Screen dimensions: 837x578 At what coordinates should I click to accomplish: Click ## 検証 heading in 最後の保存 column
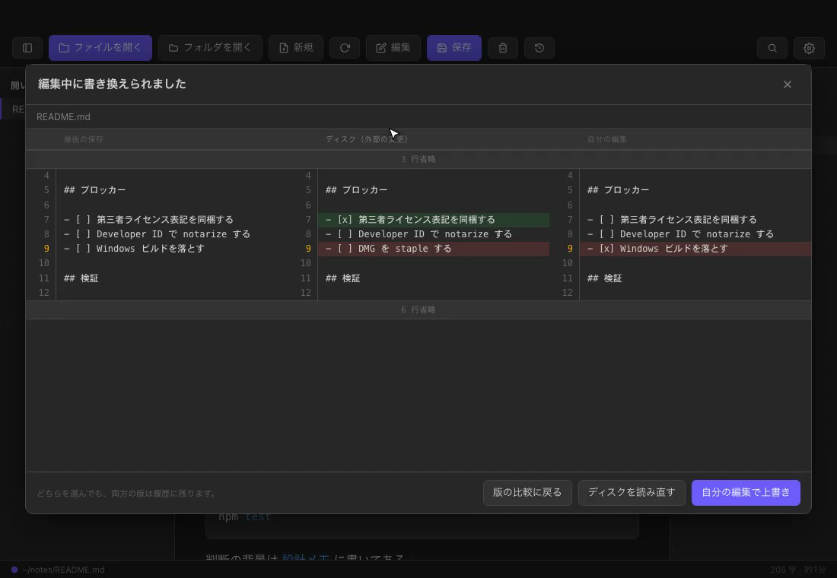pos(81,278)
